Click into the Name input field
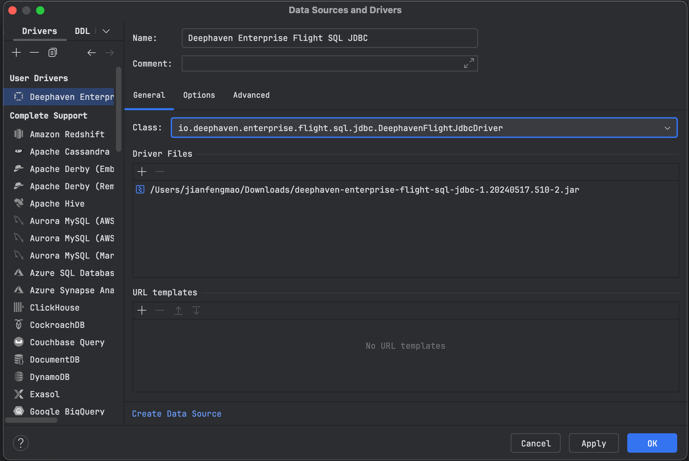 pyautogui.click(x=330, y=38)
